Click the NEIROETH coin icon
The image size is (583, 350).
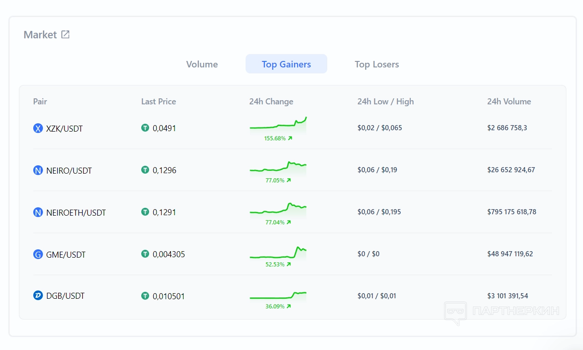[38, 212]
